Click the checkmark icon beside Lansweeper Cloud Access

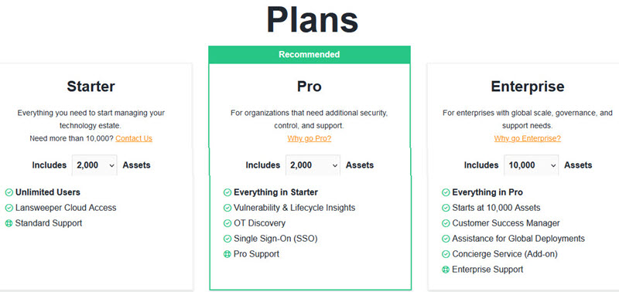coord(9,208)
